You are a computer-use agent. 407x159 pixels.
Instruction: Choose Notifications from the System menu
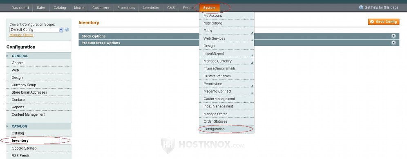pos(227,23)
